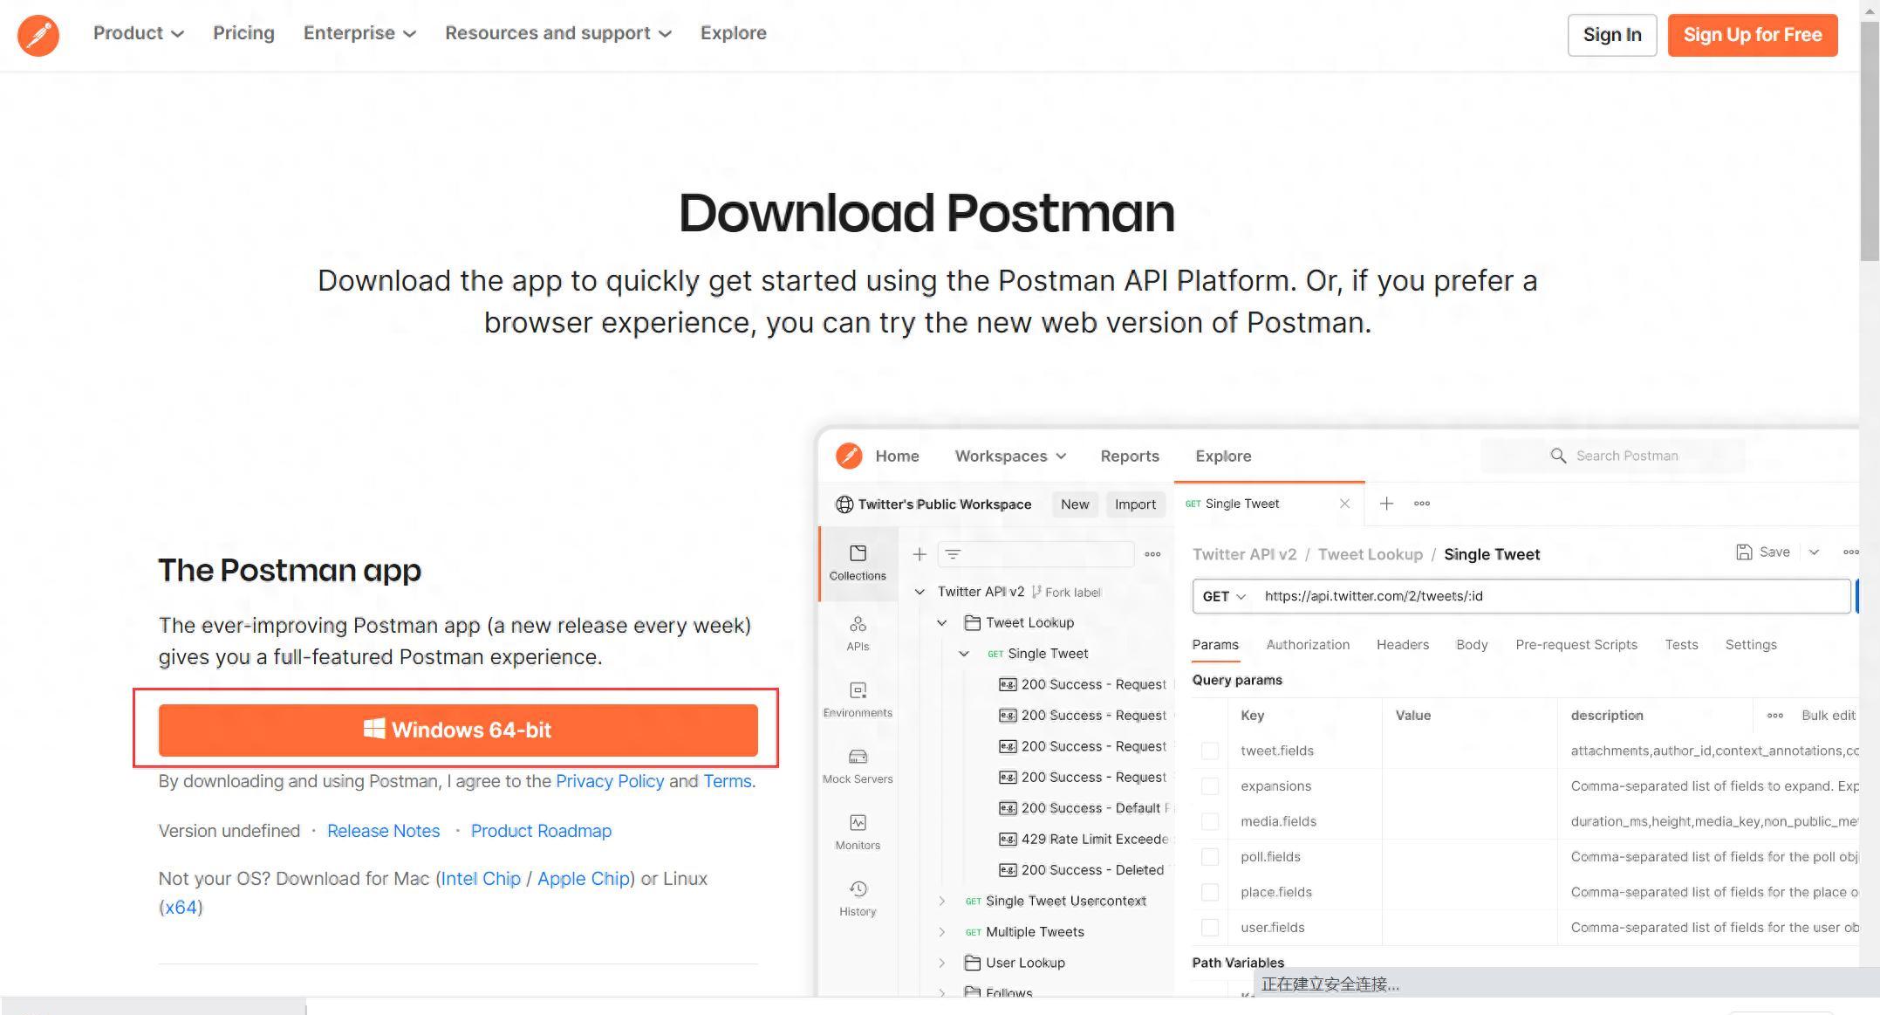Check the tweet.fields parameter checkbox
Screen dimensions: 1880x1015
(1210, 751)
